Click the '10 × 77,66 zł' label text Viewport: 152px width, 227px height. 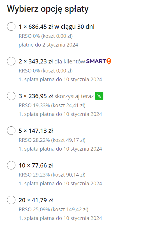pyautogui.click(x=36, y=165)
